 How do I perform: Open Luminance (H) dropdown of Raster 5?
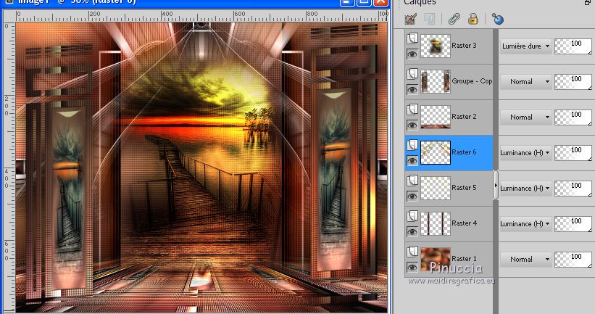click(525, 188)
